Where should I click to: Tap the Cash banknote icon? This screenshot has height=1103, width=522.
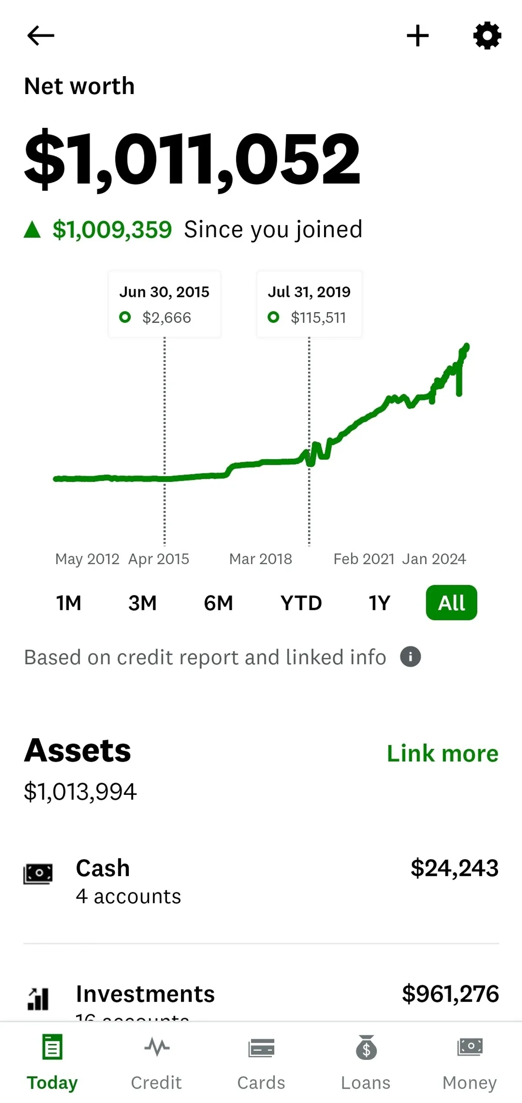[x=38, y=873]
